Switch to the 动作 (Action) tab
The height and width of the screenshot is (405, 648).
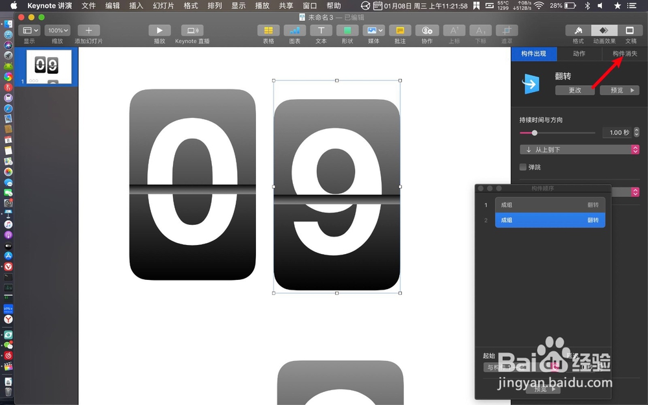(x=579, y=54)
